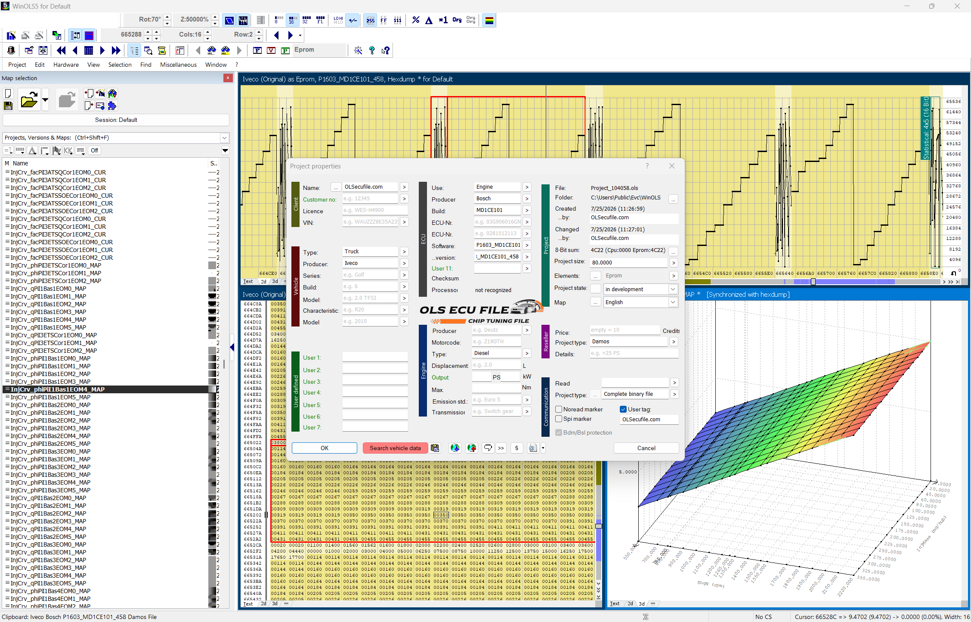Click the send project by mail icon
The image size is (971, 622).
(100, 106)
